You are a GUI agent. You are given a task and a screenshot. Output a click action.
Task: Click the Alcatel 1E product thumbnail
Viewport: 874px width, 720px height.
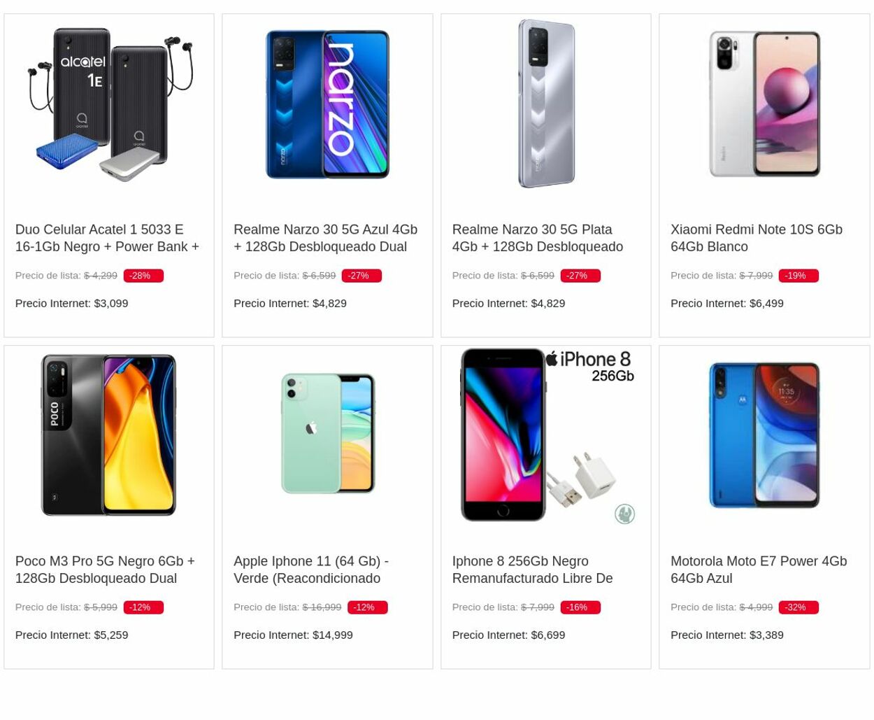click(108, 104)
